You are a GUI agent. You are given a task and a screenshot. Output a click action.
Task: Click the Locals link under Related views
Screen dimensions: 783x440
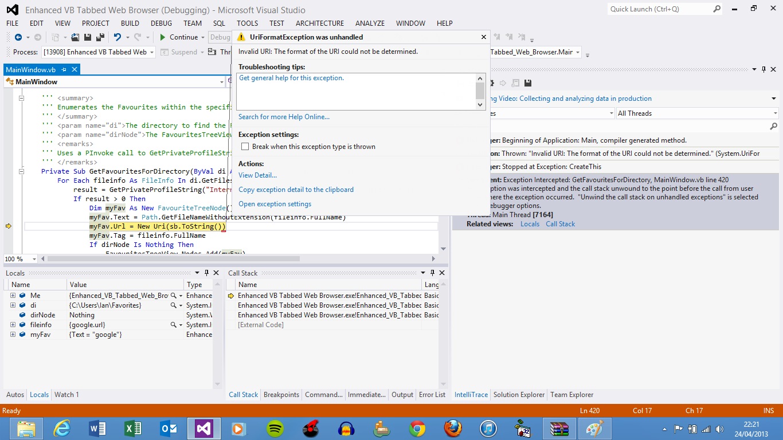(530, 224)
